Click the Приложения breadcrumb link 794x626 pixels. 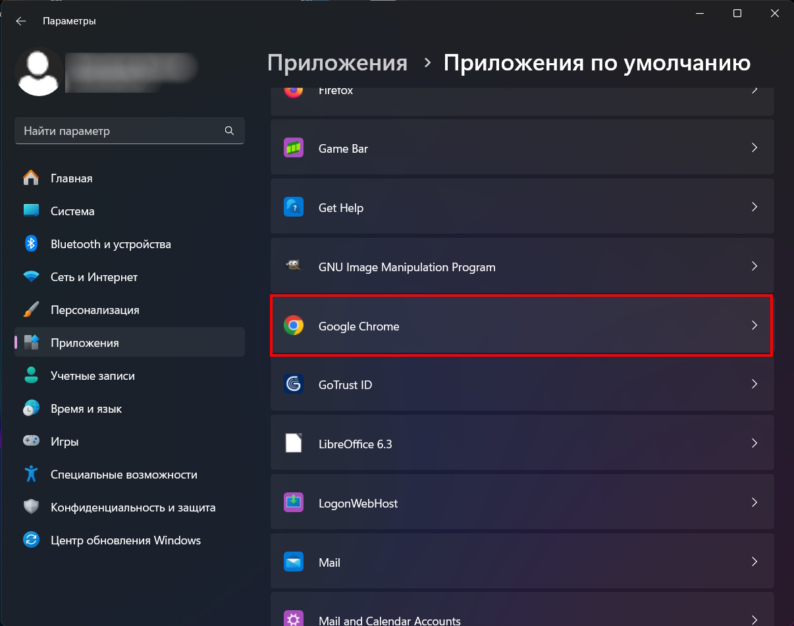337,63
